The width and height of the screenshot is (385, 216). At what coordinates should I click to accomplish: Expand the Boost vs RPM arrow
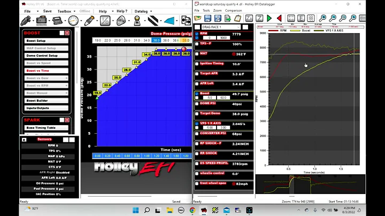66,86
